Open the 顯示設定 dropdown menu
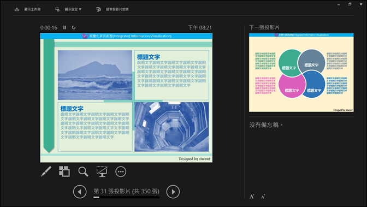 coord(73,9)
